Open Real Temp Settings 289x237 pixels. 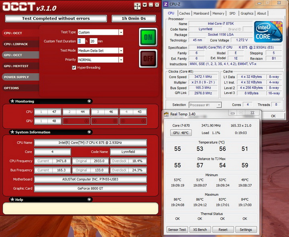pos(246,230)
